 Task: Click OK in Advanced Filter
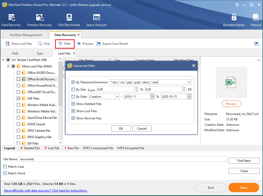(x=121, y=129)
